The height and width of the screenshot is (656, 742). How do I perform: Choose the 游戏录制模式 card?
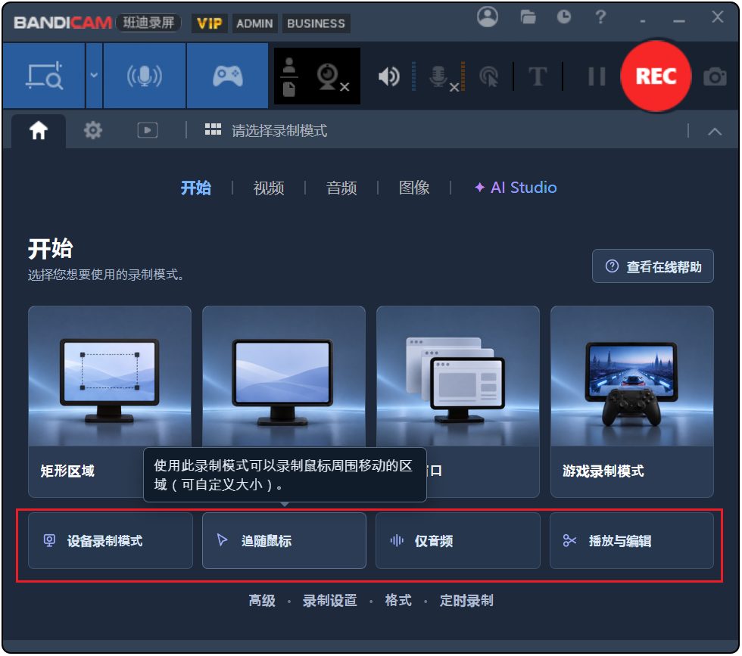pos(632,402)
